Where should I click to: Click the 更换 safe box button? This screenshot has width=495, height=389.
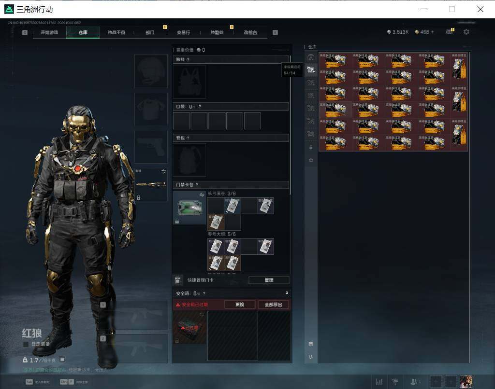[240, 305]
